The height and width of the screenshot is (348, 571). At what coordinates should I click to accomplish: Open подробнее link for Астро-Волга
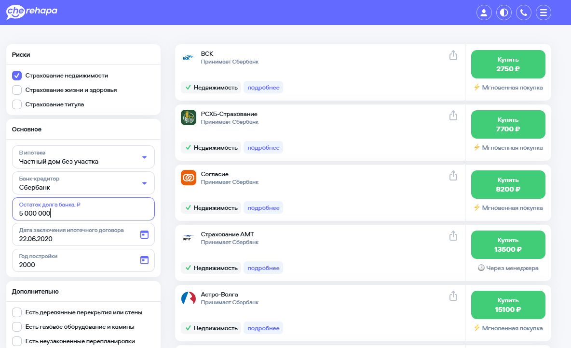tap(263, 328)
